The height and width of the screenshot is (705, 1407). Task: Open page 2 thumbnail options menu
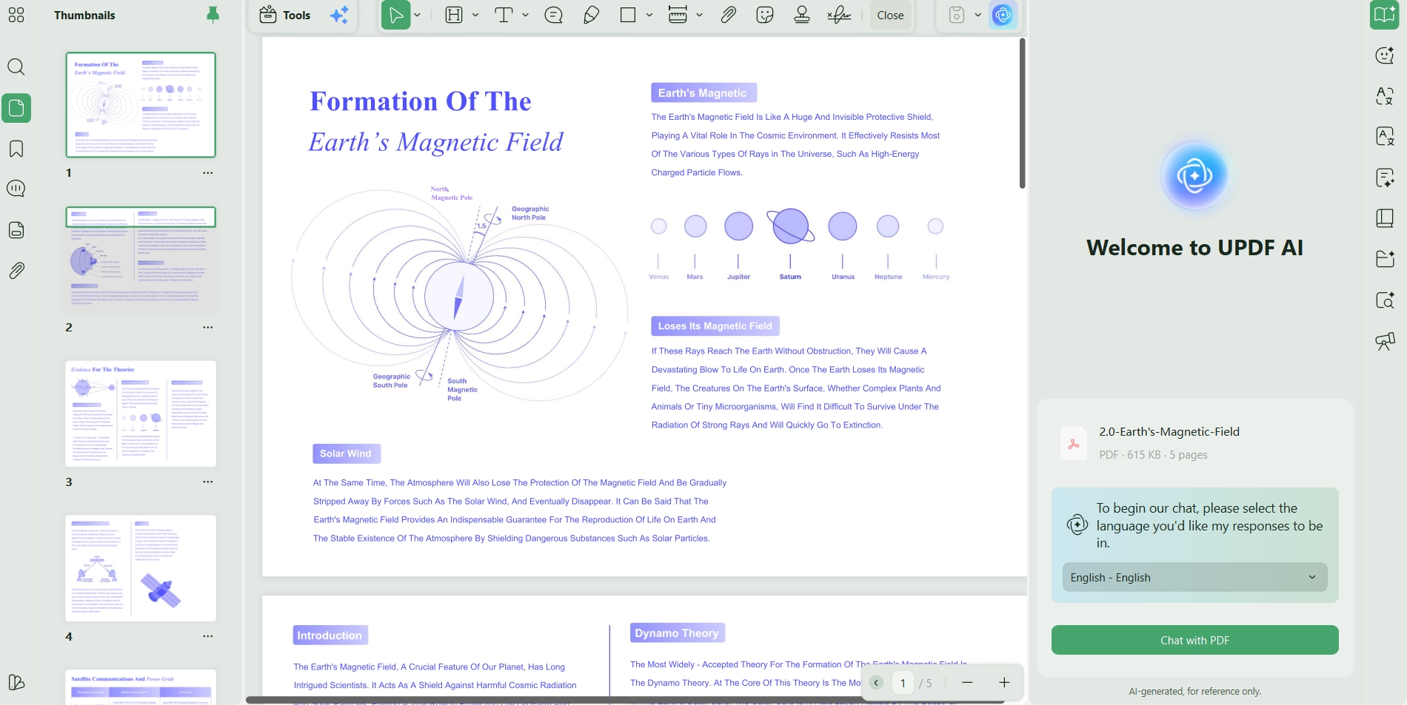click(x=208, y=327)
